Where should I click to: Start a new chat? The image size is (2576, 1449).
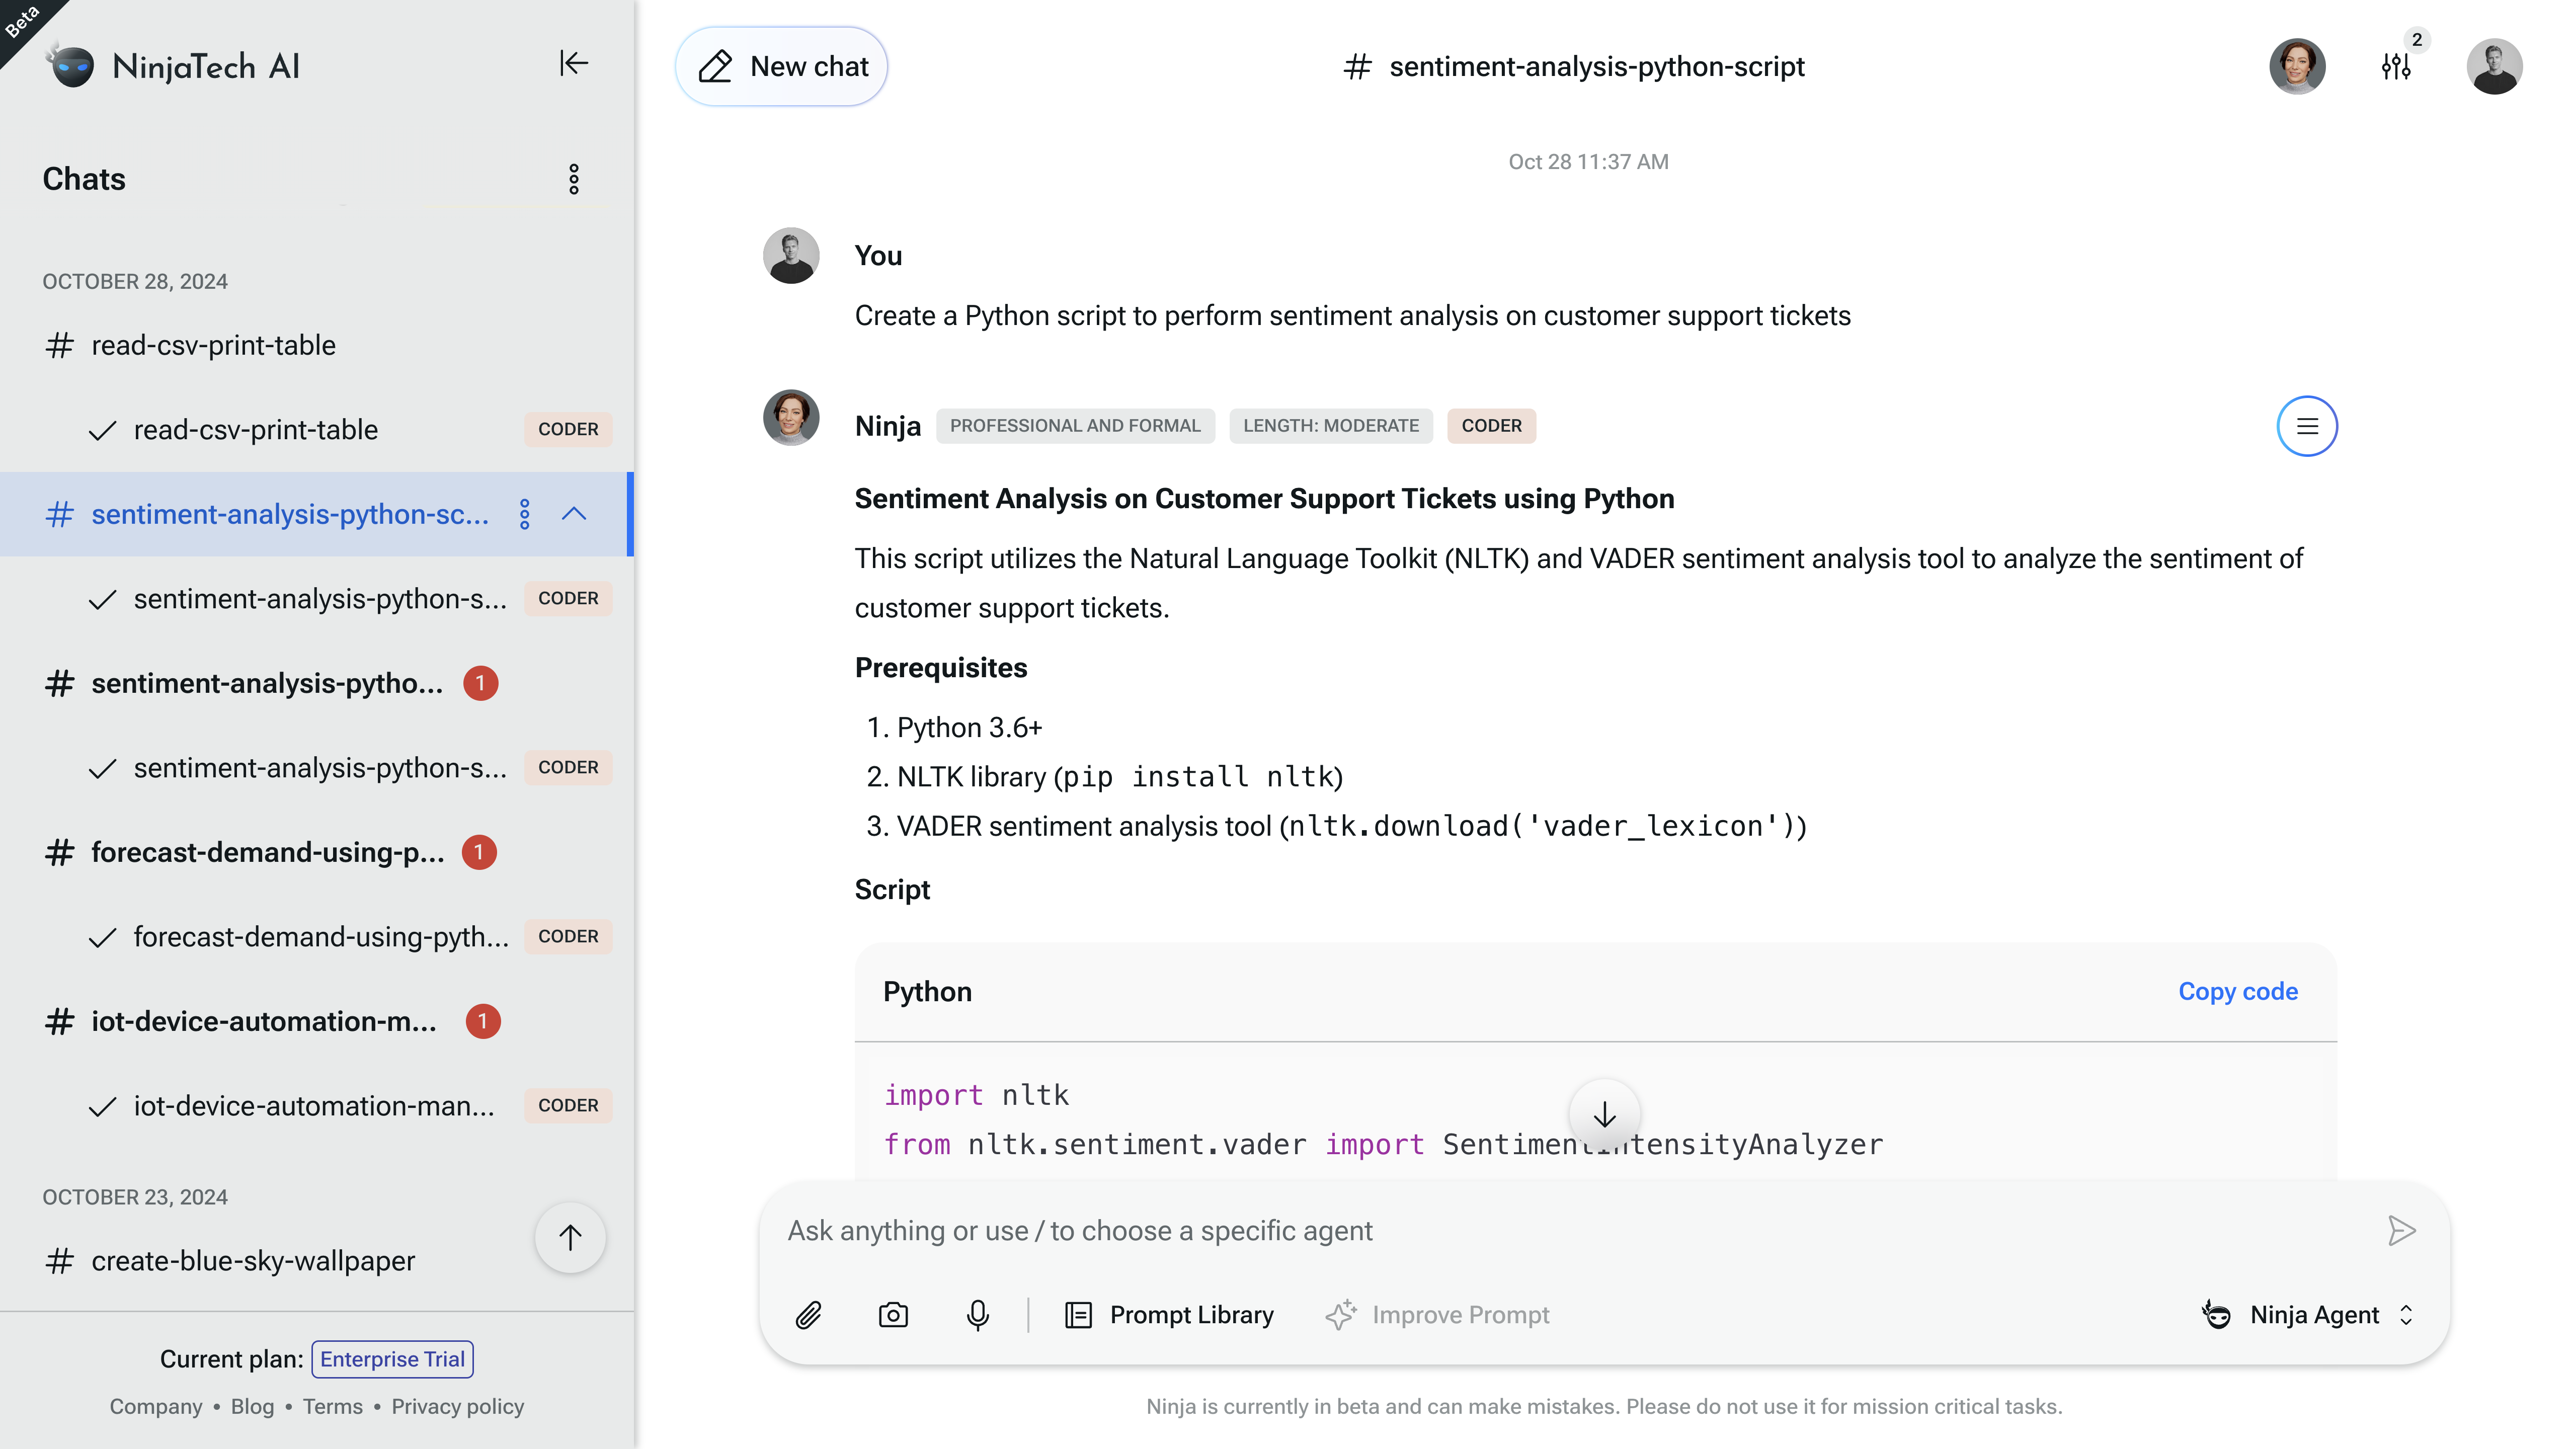[x=781, y=66]
